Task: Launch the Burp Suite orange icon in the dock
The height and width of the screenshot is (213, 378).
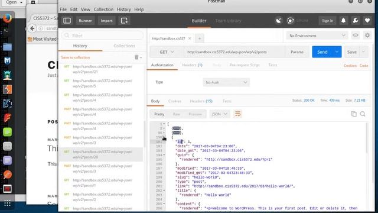Action: (7, 89)
